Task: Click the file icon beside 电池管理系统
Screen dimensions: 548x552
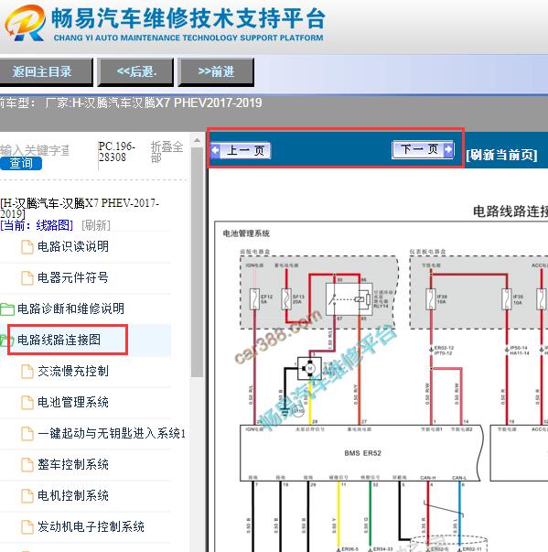Action: [x=27, y=403]
